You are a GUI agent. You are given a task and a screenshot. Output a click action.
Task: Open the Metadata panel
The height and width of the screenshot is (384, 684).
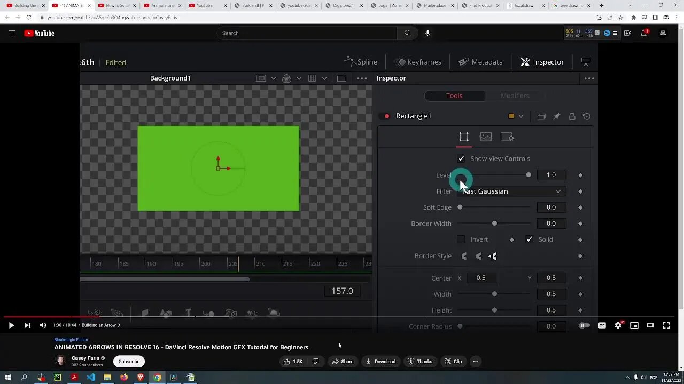coord(480,62)
